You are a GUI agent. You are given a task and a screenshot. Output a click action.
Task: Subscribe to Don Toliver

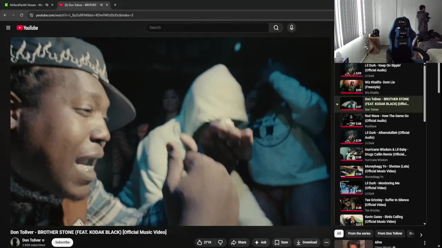coord(63,242)
